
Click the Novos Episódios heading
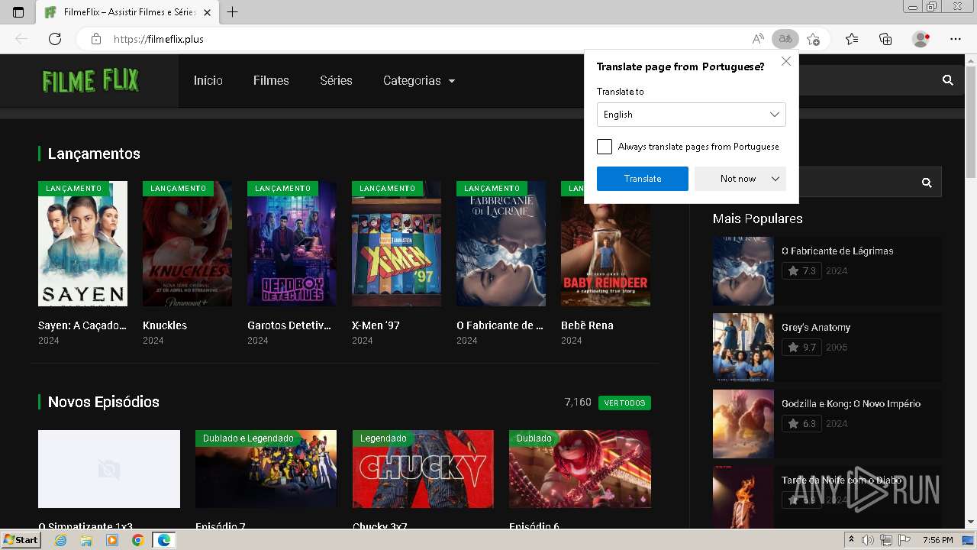104,402
